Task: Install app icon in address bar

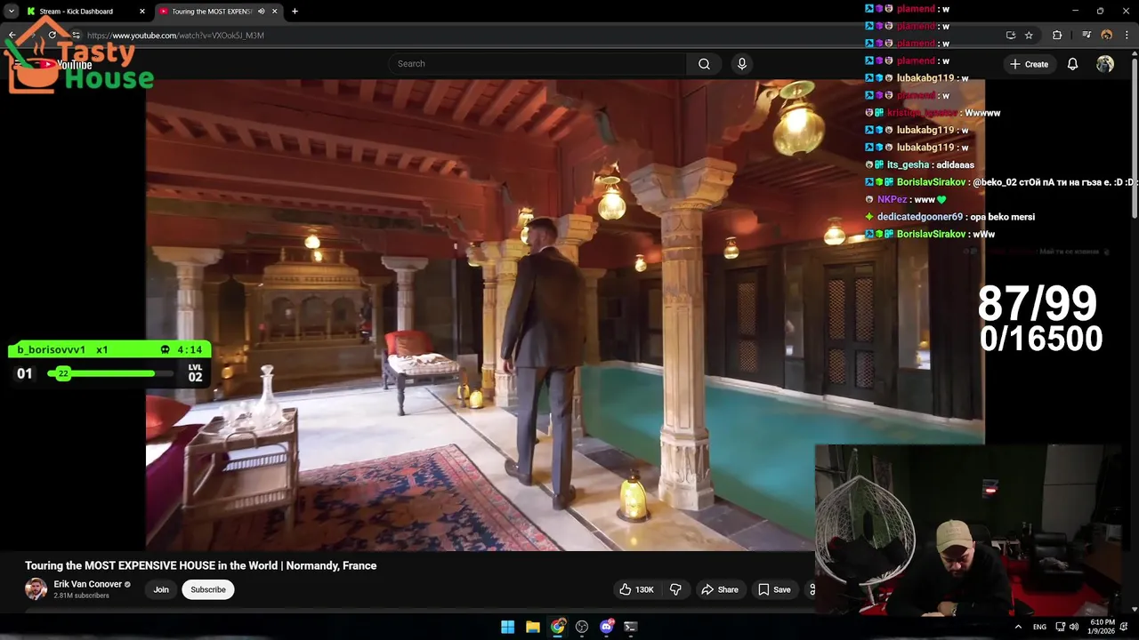Action: 1011,36
